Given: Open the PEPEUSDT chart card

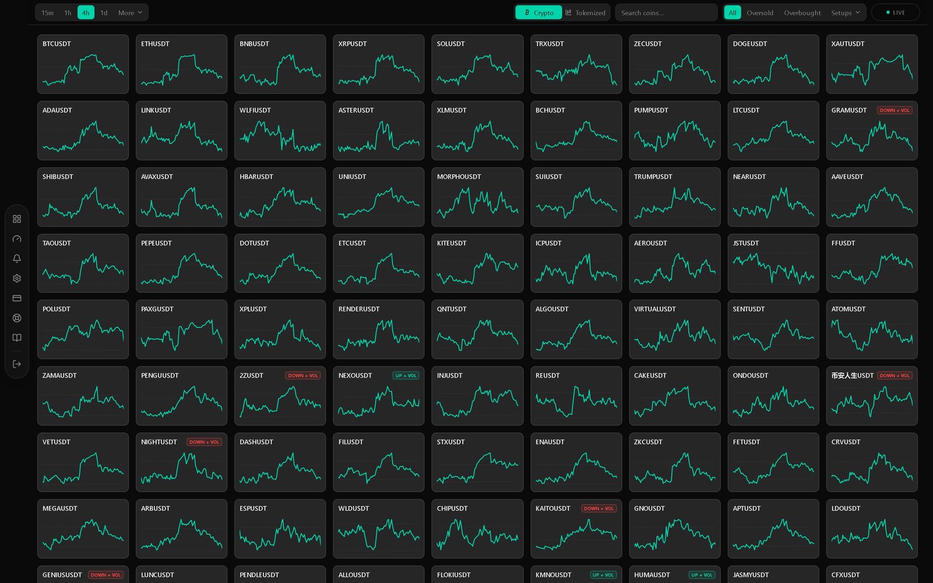Looking at the screenshot, I should pyautogui.click(x=181, y=264).
